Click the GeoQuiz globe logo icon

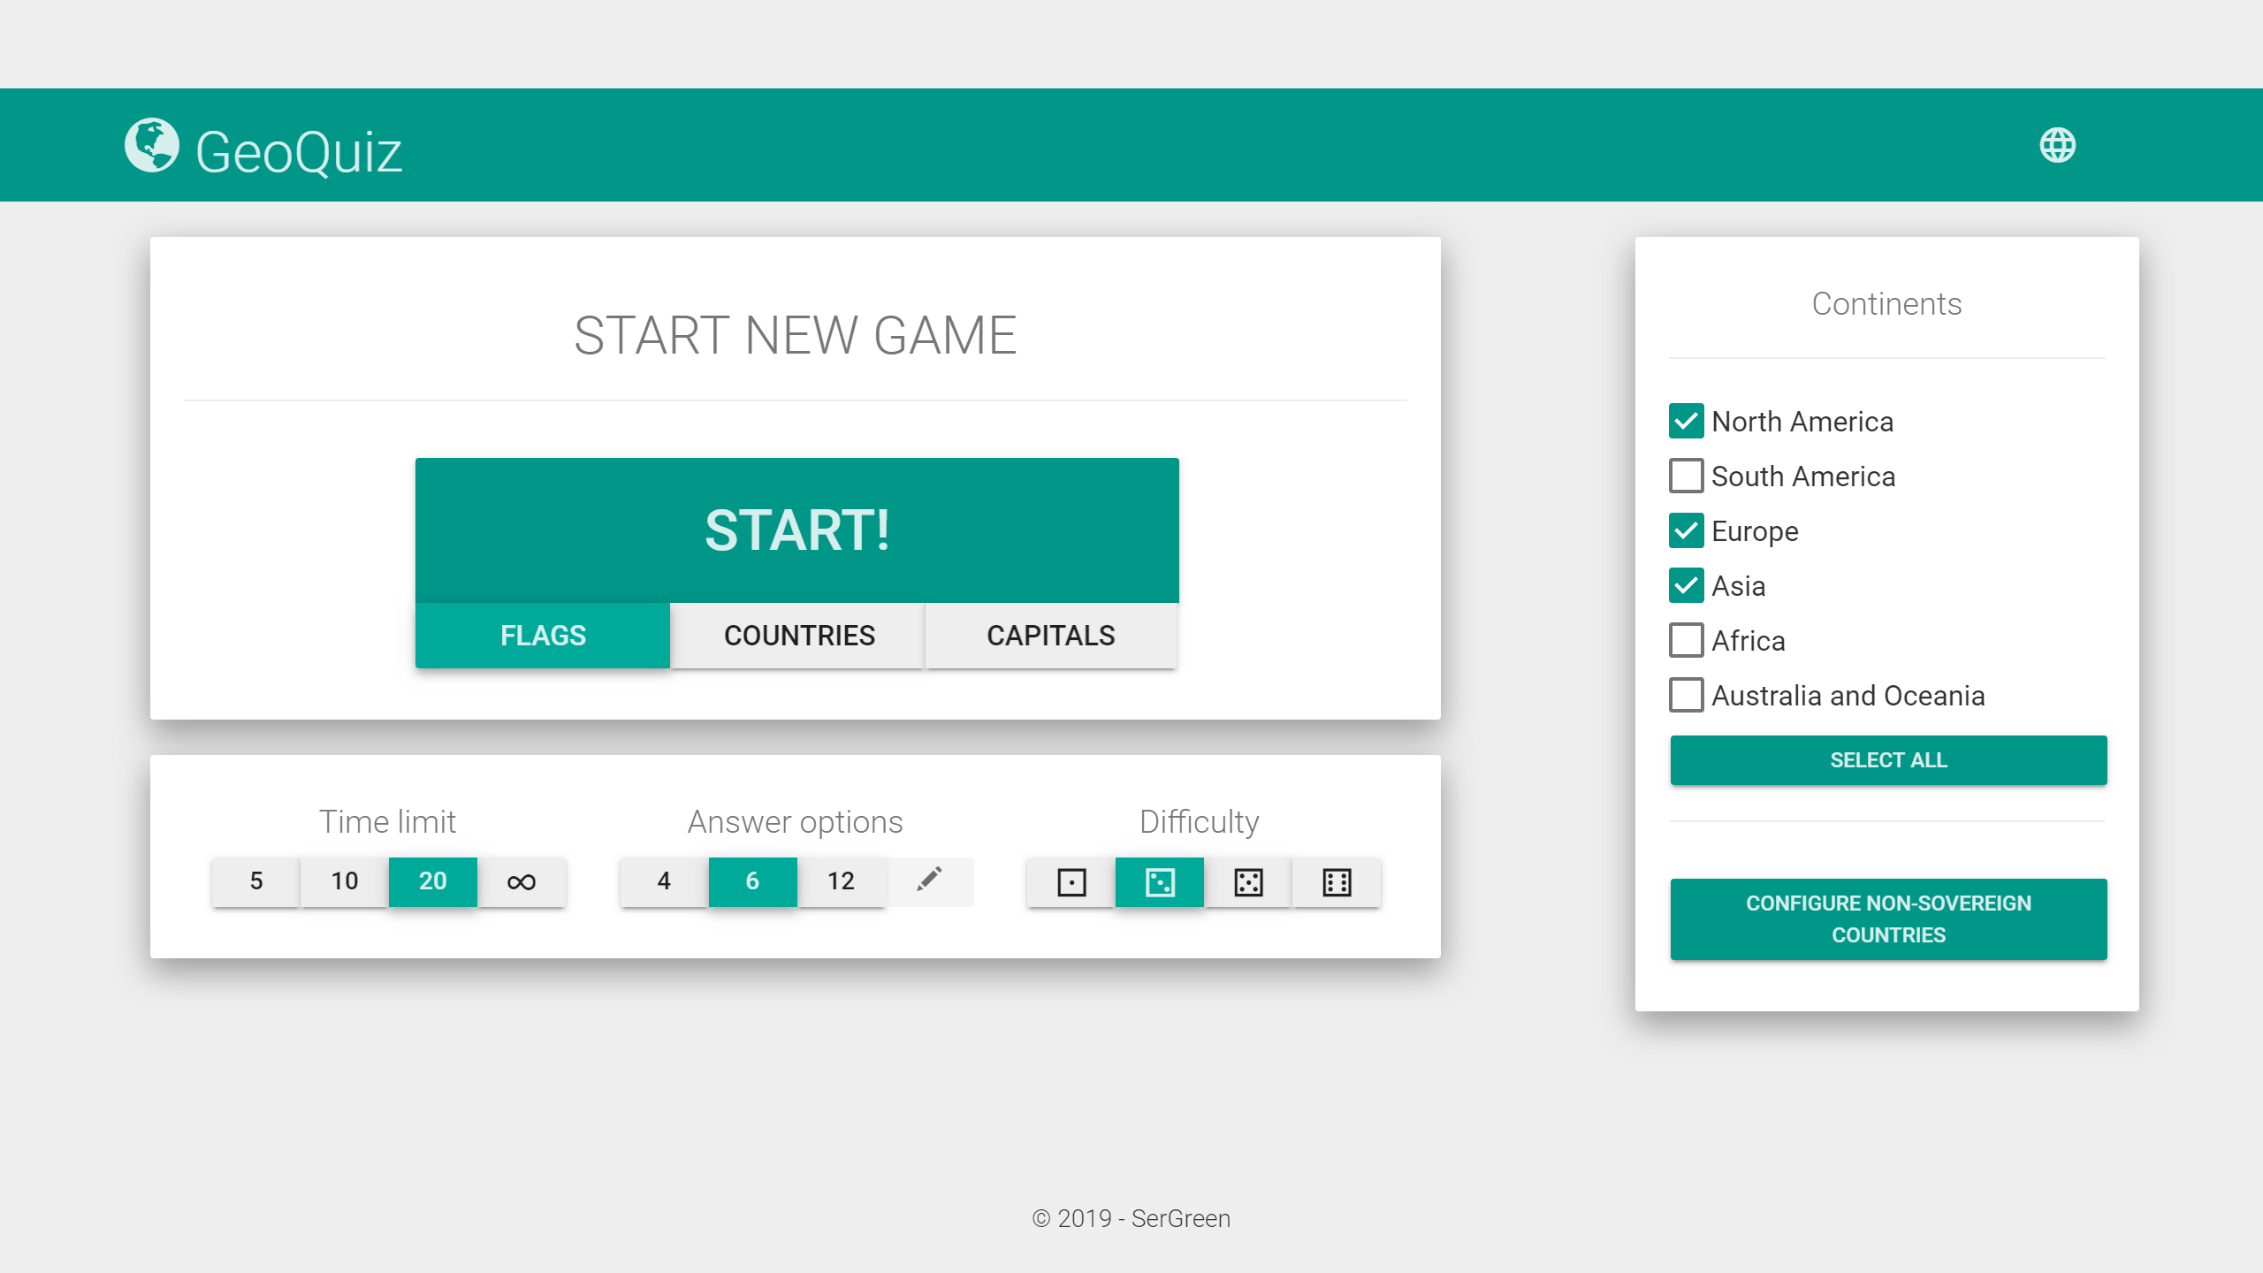pos(152,145)
